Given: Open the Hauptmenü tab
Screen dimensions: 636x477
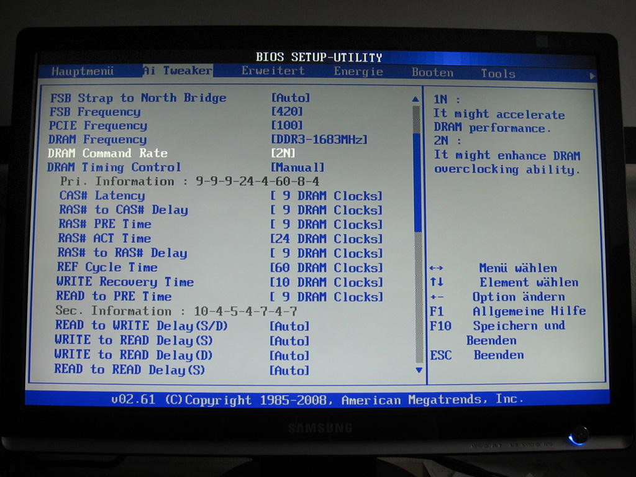Looking at the screenshot, I should pyautogui.click(x=83, y=71).
